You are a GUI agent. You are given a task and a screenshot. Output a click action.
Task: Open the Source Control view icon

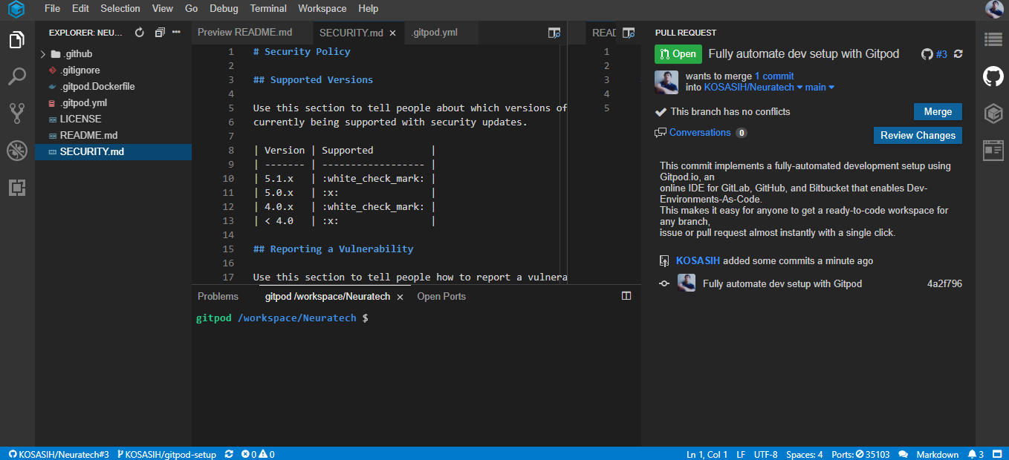(x=17, y=114)
